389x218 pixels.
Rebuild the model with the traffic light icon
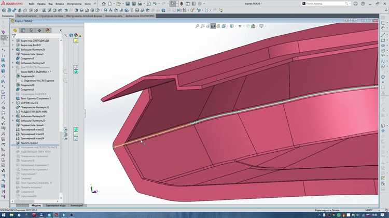(x=182, y=4)
